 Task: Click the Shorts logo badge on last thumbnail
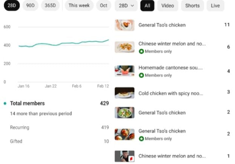(x=131, y=159)
